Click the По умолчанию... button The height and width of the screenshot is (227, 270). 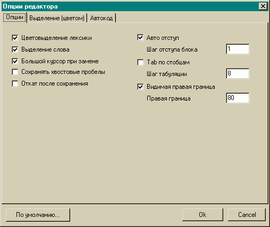tap(38, 215)
